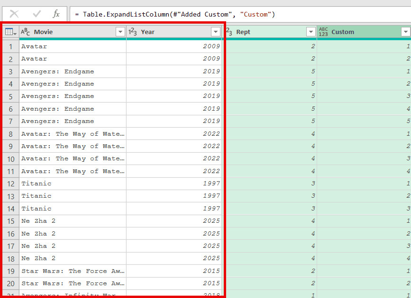Click the 2025 Year cell in row 15

point(174,221)
